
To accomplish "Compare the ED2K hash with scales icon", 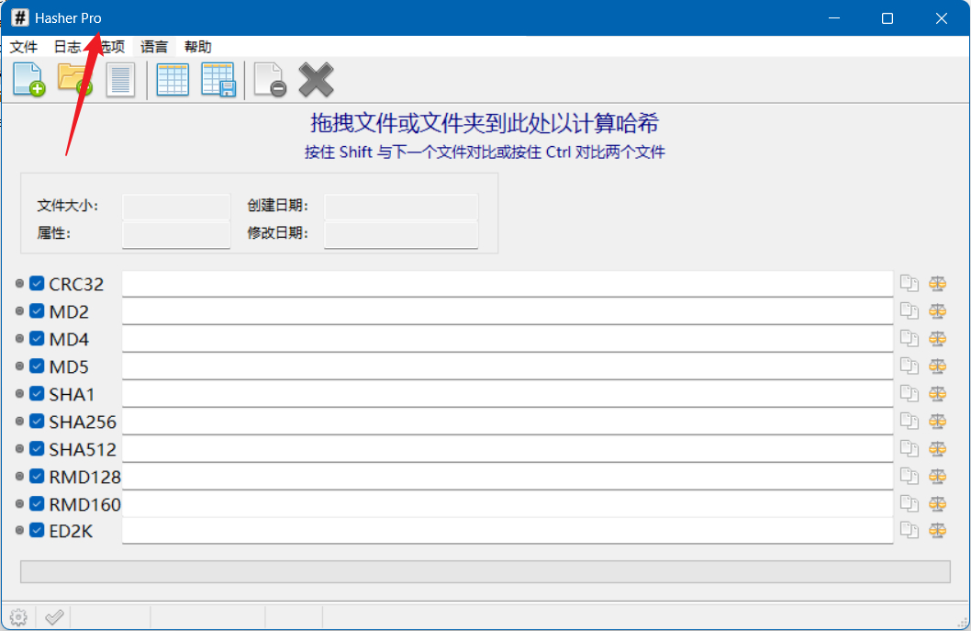I will (x=938, y=530).
